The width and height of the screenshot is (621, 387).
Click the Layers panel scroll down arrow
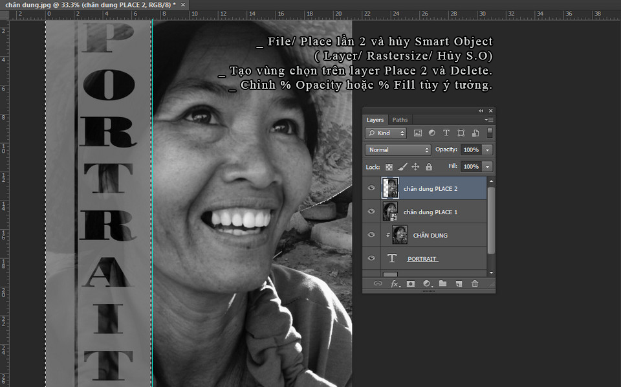coord(491,273)
